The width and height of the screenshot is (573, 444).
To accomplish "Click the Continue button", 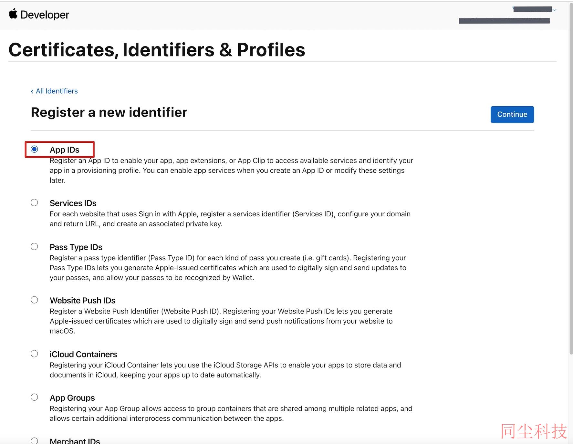I will click(512, 114).
